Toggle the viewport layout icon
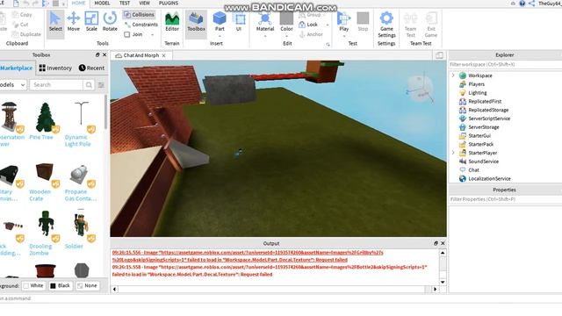 pos(439,55)
